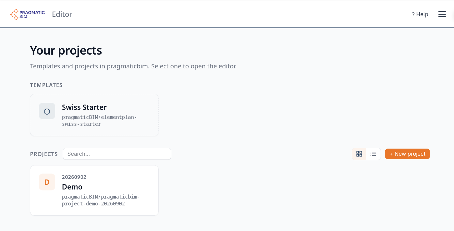This screenshot has height=231, width=454.
Task: Click the Swiss Starter hexagon icon
Action: pyautogui.click(x=47, y=111)
